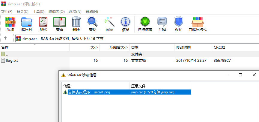Open the Commands (命令) menu

pyautogui.click(x=22, y=12)
